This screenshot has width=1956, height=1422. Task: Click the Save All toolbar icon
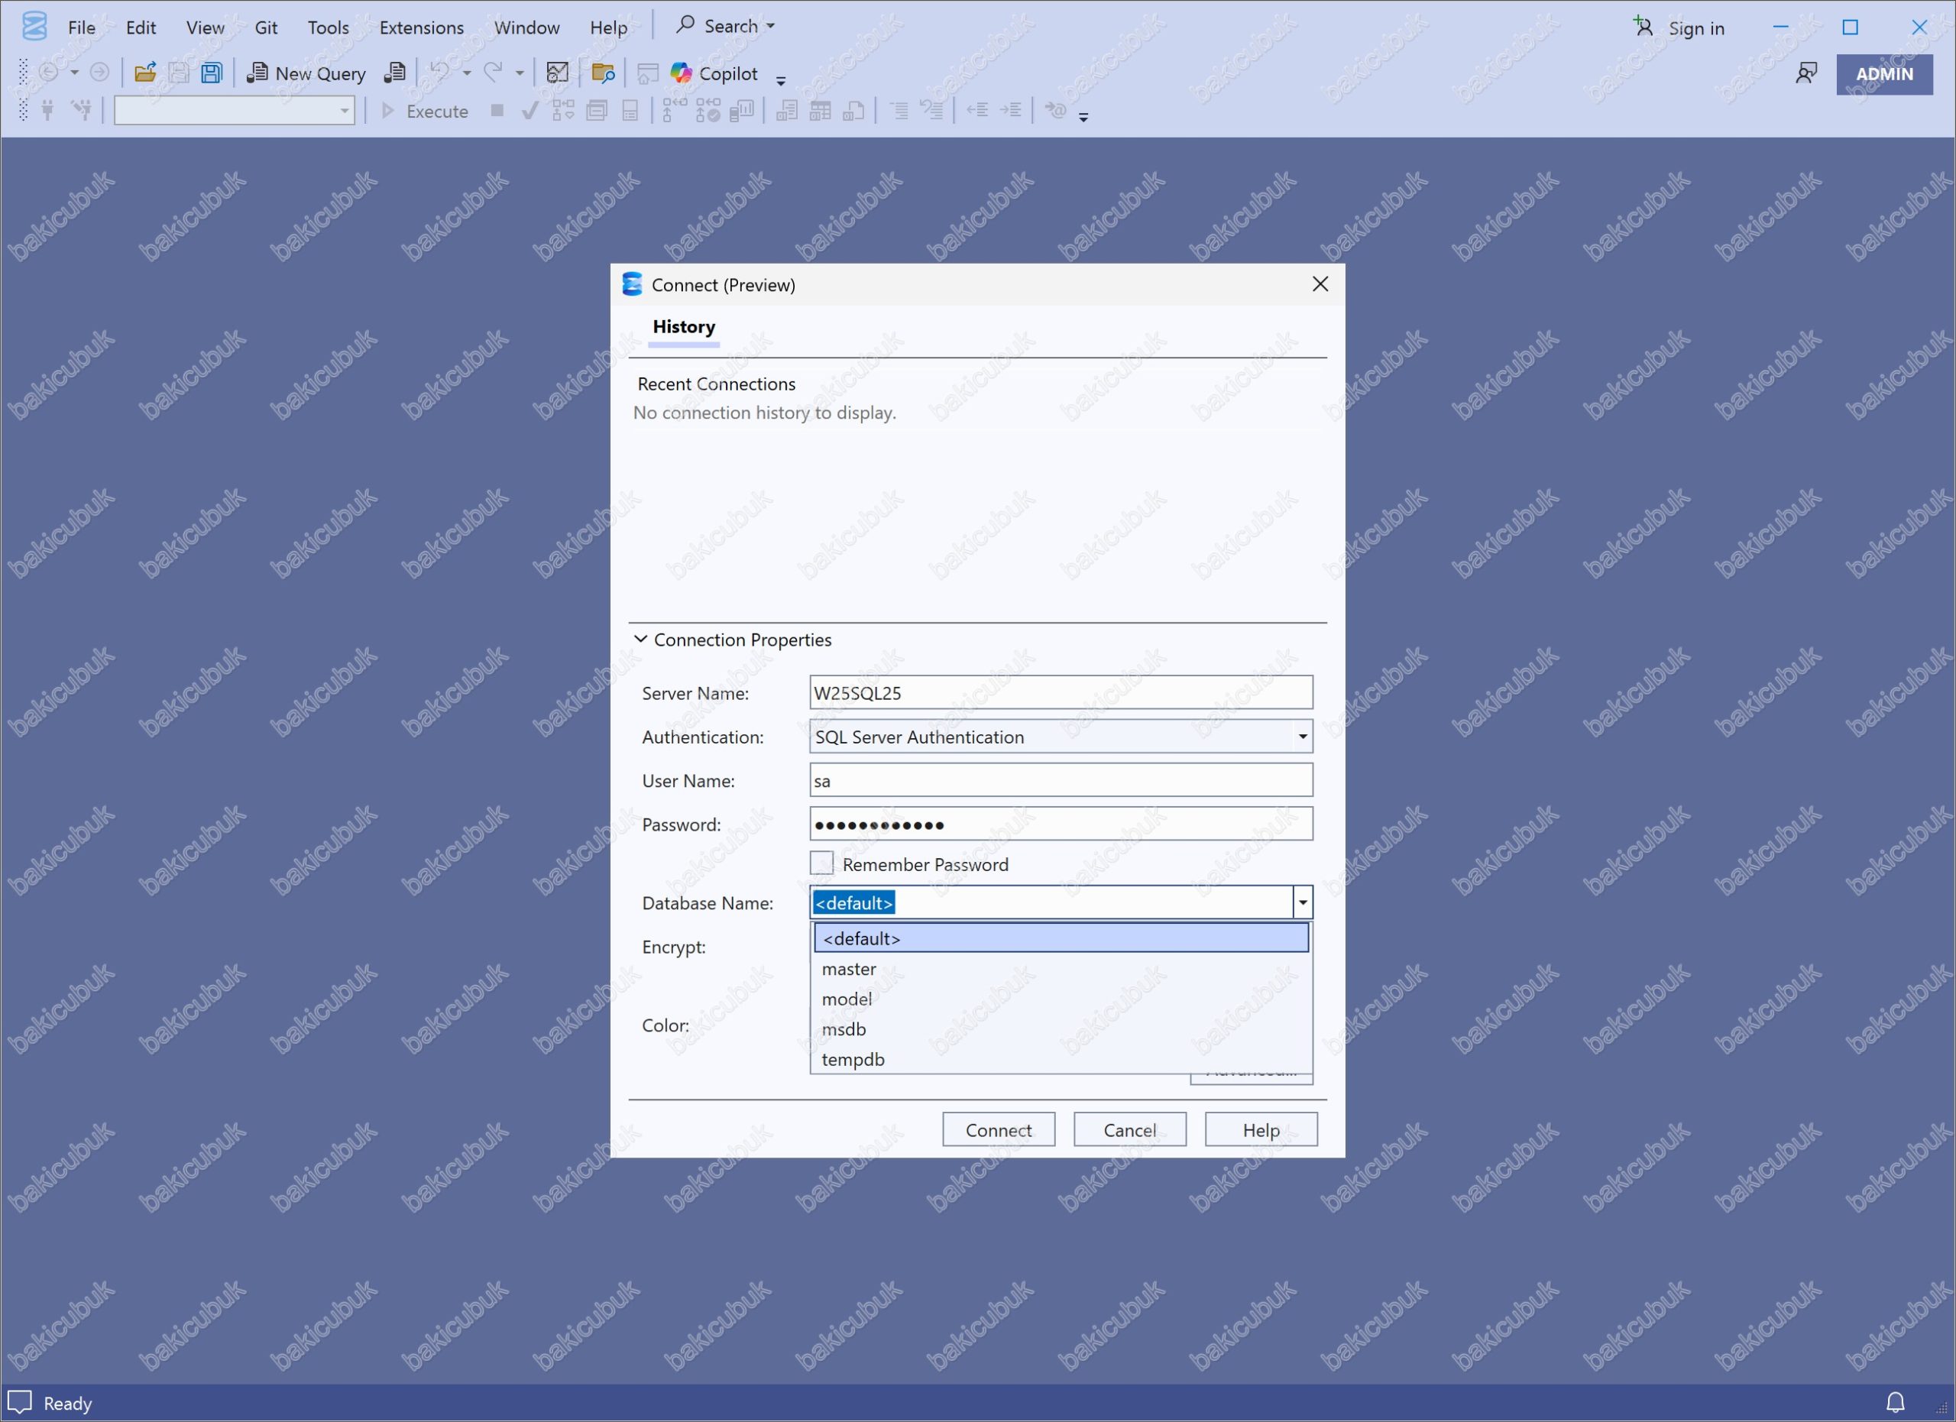[212, 73]
